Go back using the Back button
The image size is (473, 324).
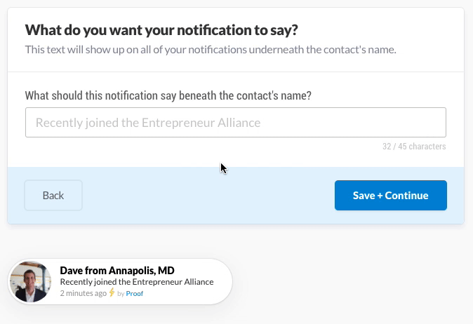pyautogui.click(x=53, y=195)
